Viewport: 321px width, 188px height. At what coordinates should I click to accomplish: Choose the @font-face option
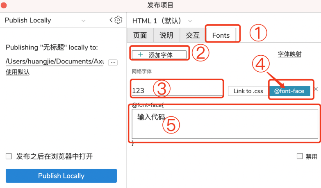click(289, 91)
